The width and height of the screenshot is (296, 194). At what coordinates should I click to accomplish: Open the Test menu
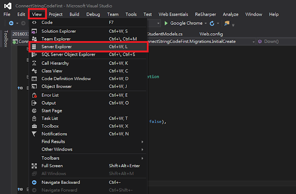point(148,14)
